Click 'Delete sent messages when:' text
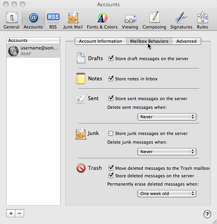The height and width of the screenshot is (224, 217). tap(137, 107)
